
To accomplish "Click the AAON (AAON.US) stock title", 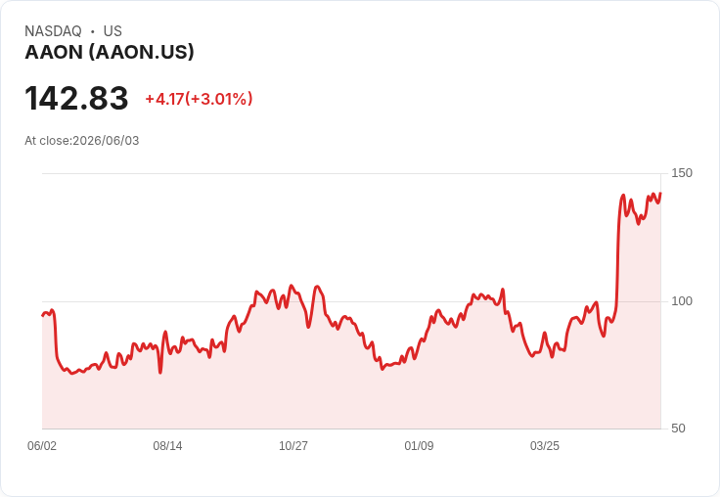I will click(x=110, y=53).
